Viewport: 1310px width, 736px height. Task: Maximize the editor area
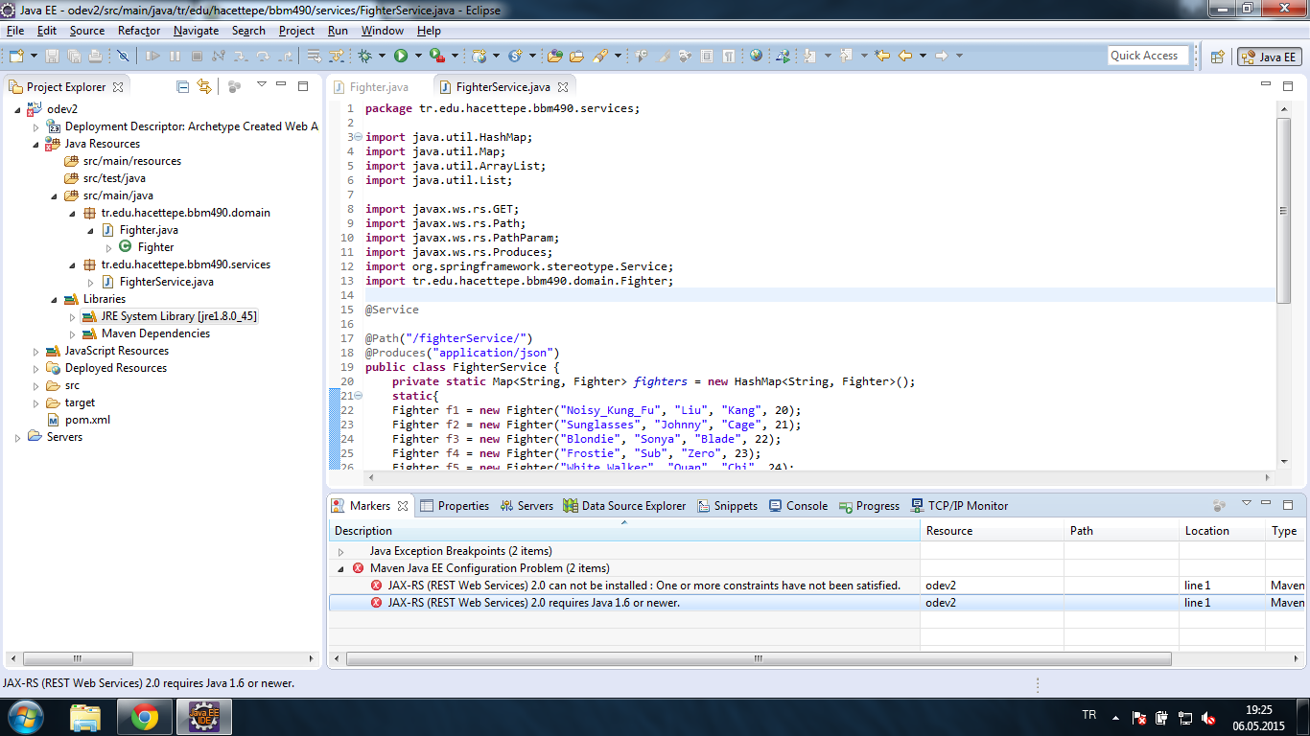pyautogui.click(x=1287, y=85)
